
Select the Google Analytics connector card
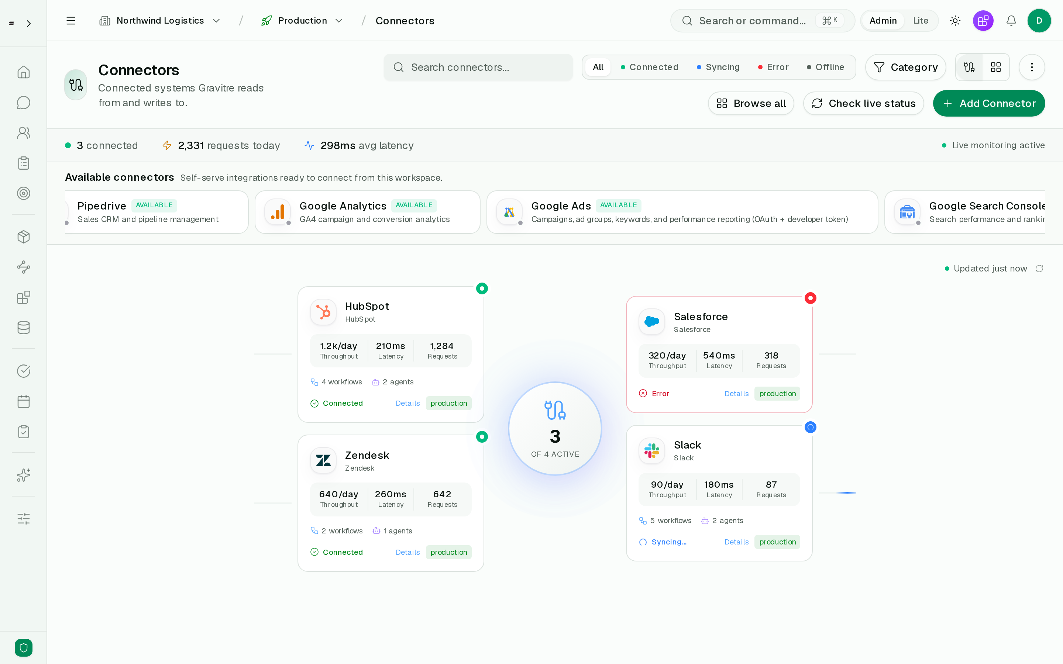coord(367,212)
